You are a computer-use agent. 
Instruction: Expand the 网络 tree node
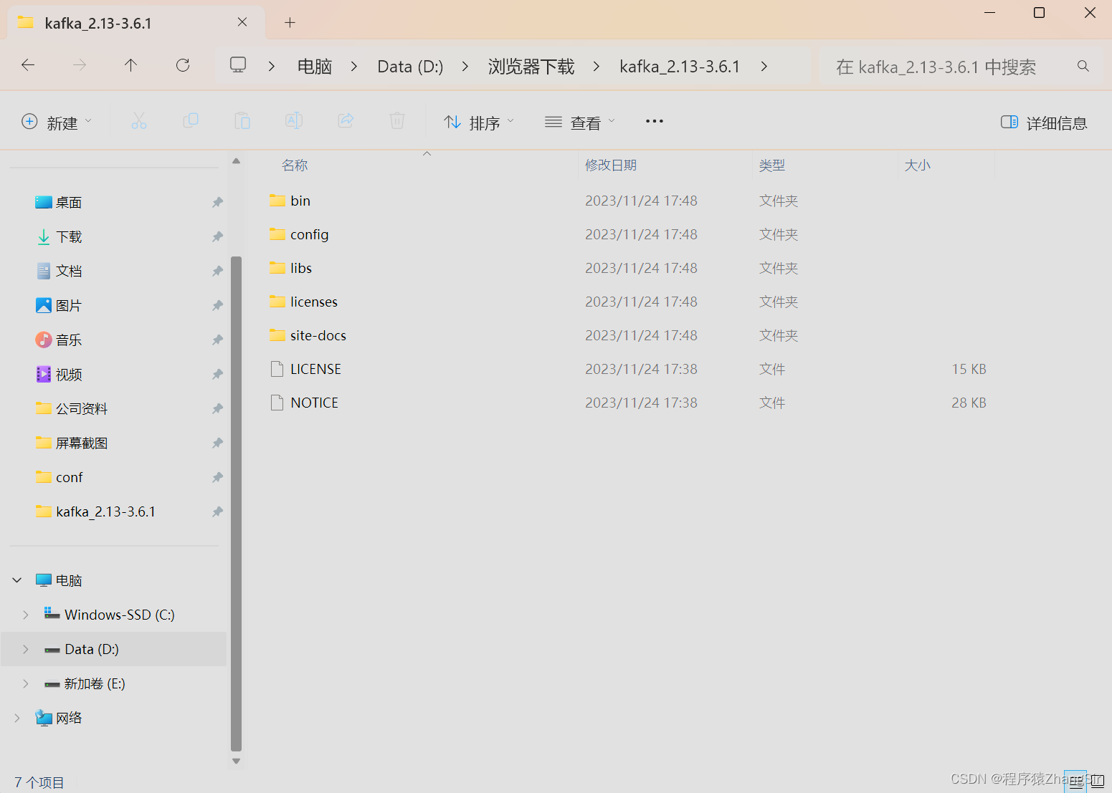pos(17,718)
